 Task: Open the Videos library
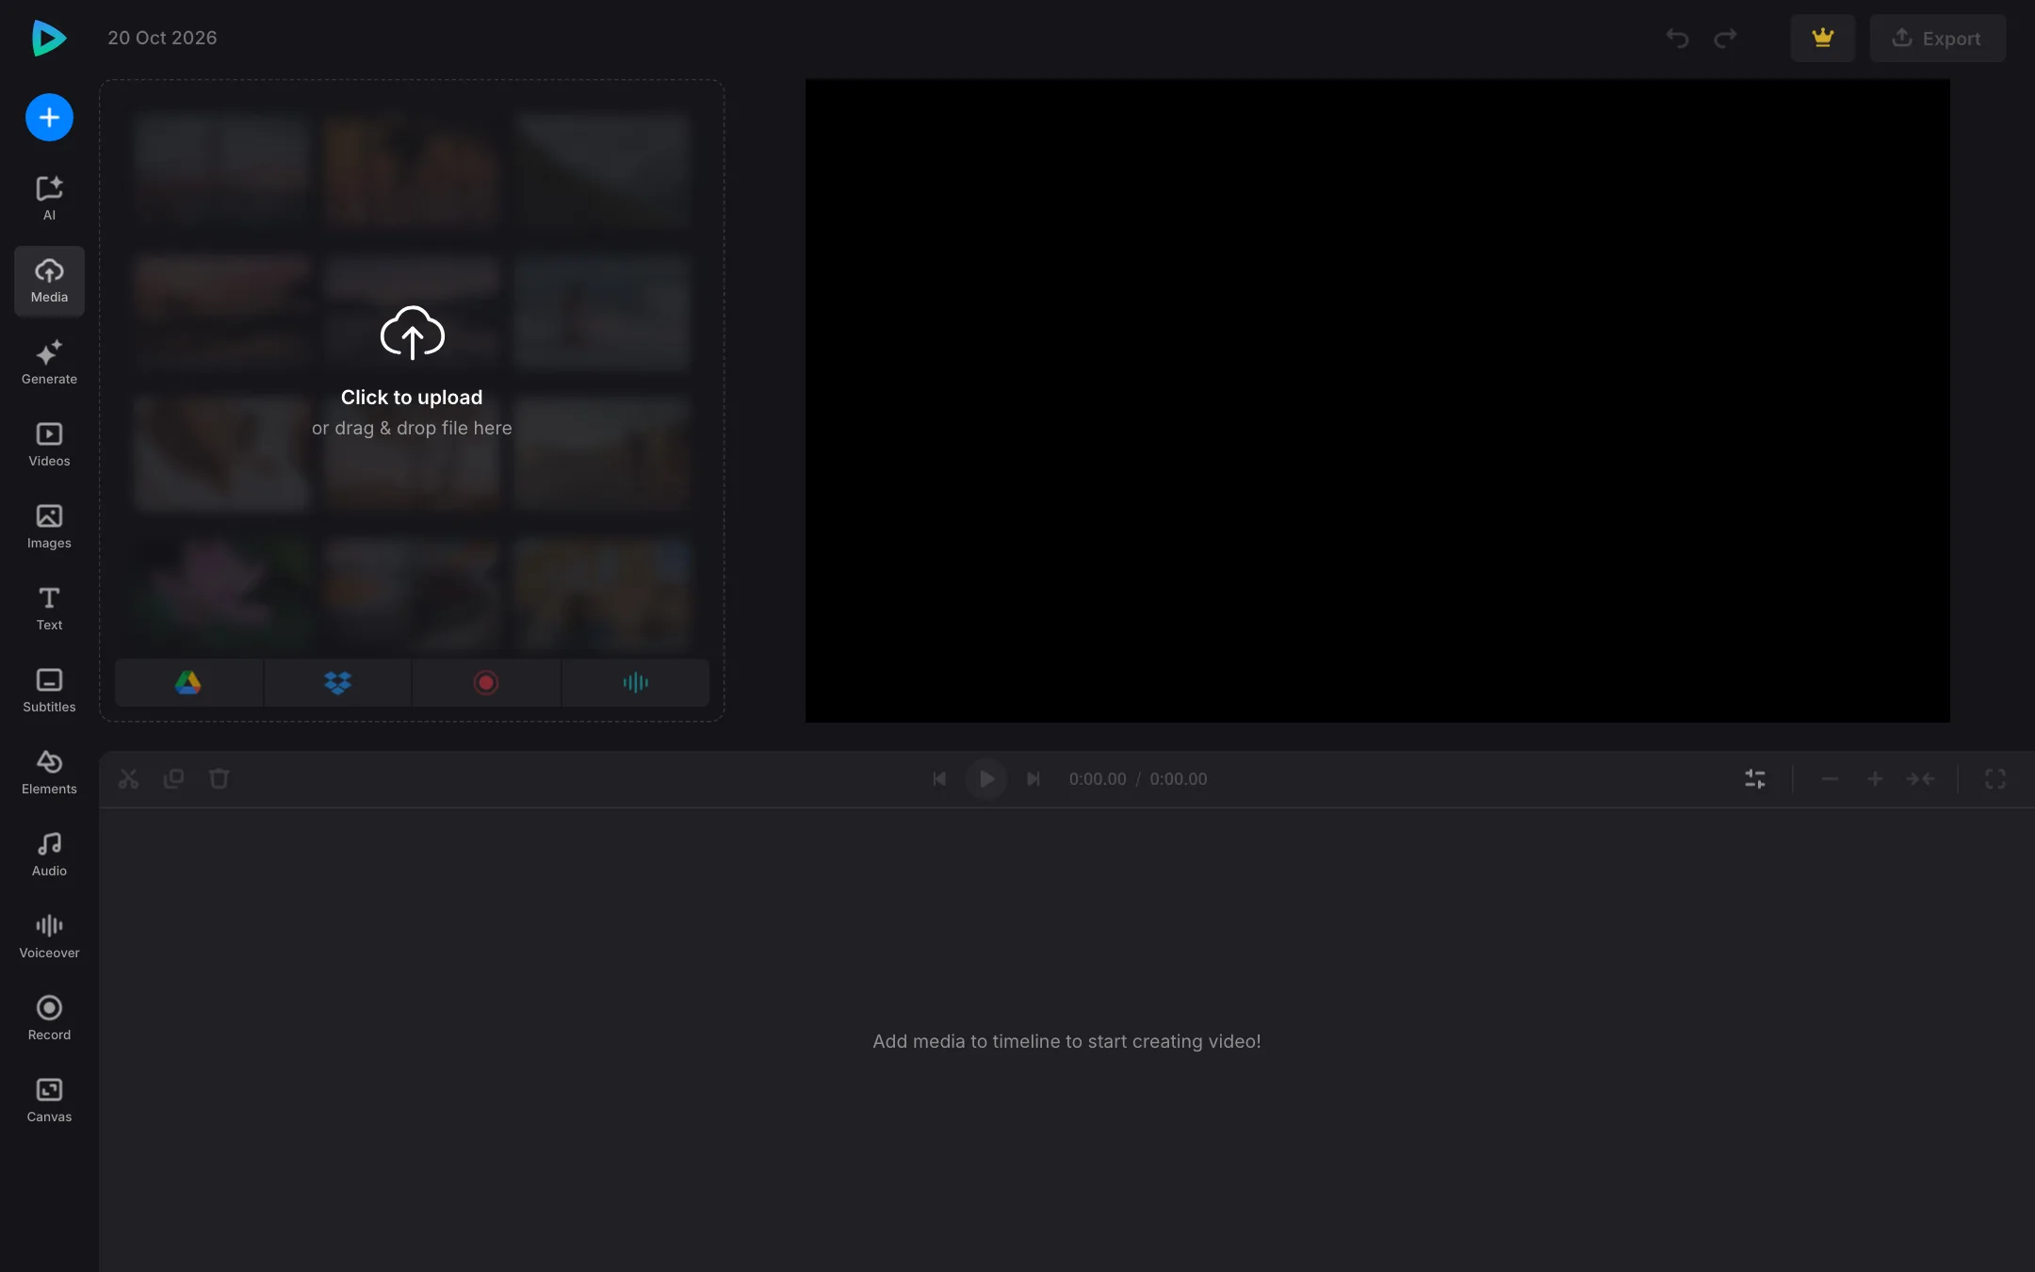[x=49, y=445]
